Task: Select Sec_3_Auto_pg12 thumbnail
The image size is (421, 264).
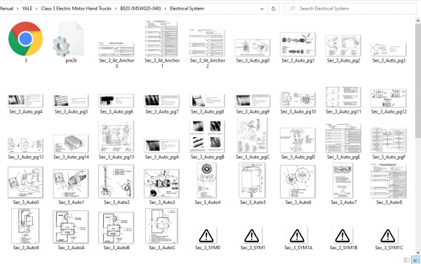Action: (x=389, y=98)
